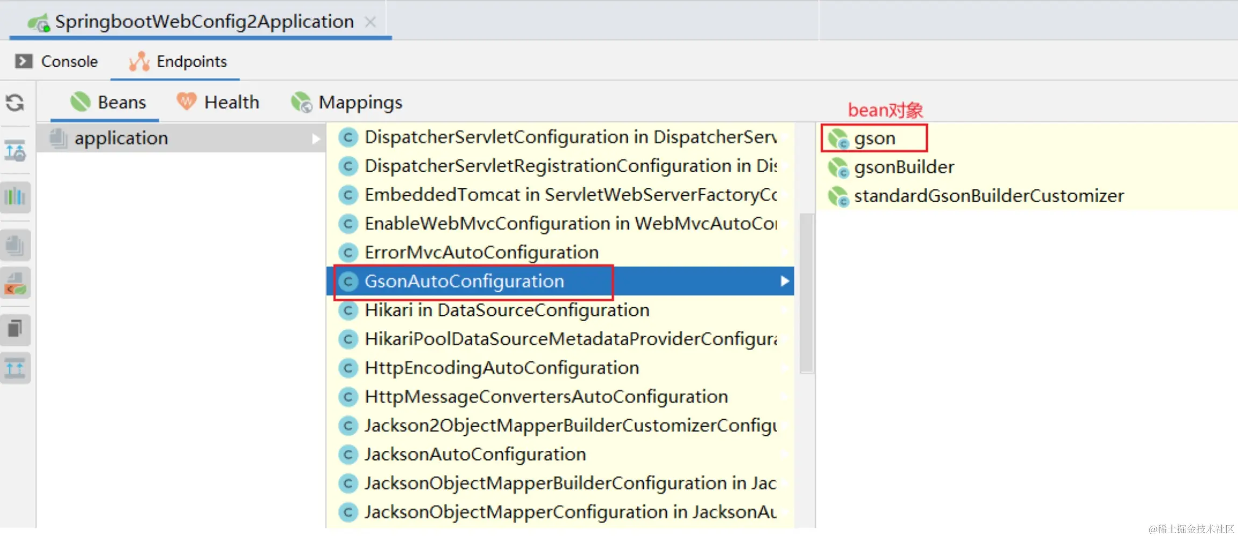Select DispatcherServletConfiguration in the beans list
The image size is (1238, 538).
click(560, 137)
